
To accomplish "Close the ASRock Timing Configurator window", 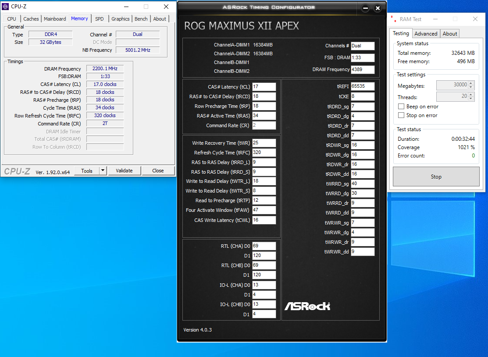I will [x=378, y=8].
